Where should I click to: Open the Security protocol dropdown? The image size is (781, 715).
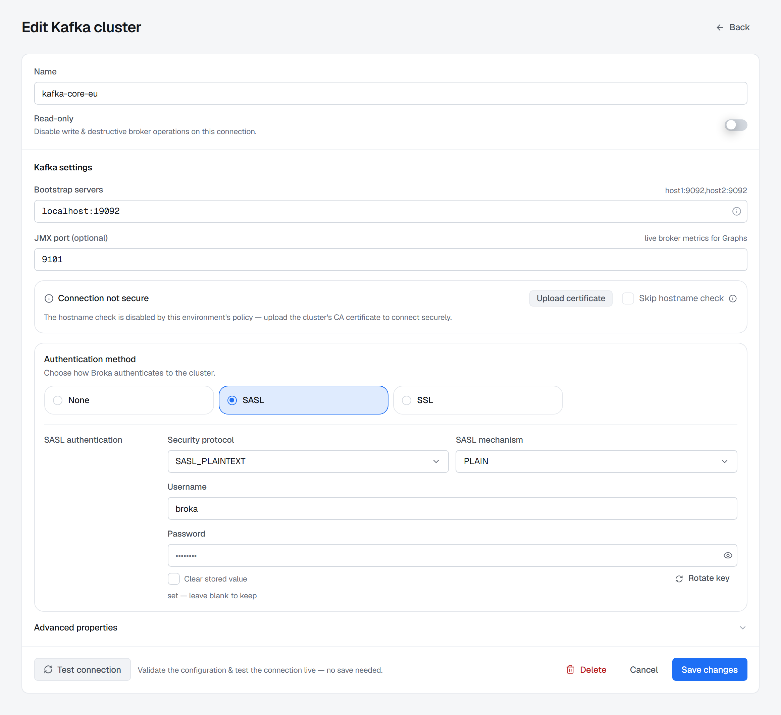tap(308, 461)
